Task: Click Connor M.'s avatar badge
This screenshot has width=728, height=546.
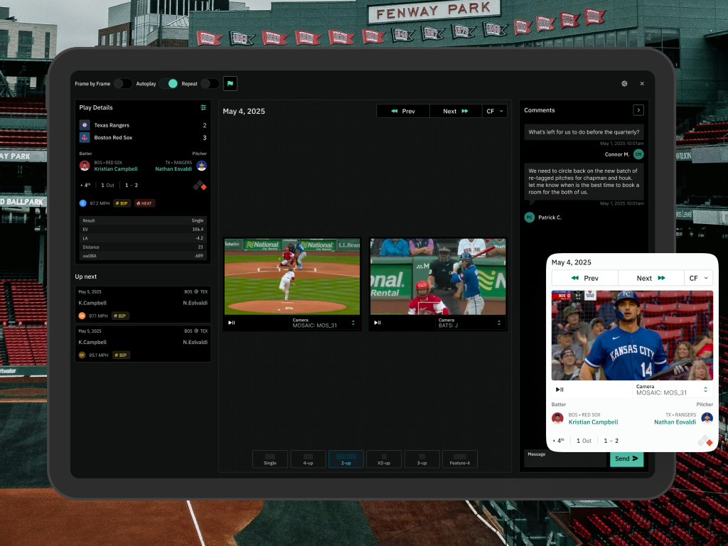Action: 638,154
